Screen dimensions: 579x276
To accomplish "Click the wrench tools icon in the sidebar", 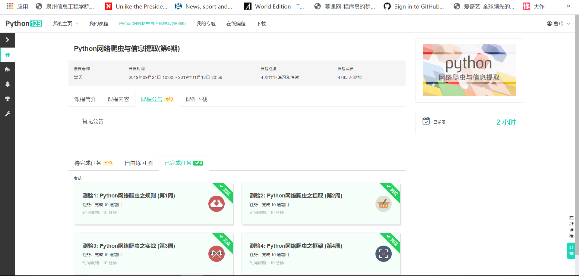I will click(x=8, y=114).
